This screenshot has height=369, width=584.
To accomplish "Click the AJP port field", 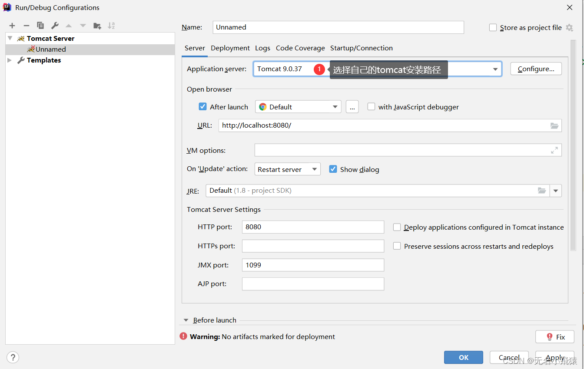I will [x=313, y=284].
